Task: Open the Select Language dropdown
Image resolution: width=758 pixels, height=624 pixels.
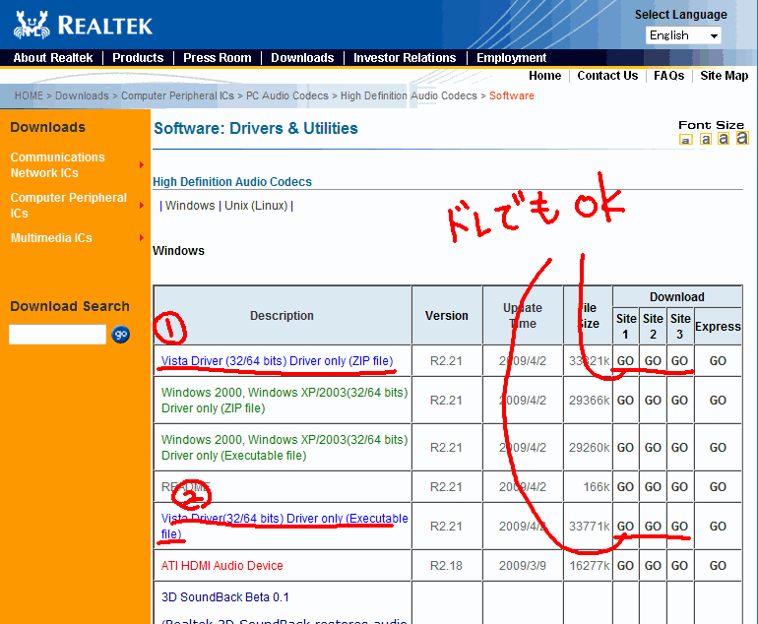Action: click(x=683, y=35)
